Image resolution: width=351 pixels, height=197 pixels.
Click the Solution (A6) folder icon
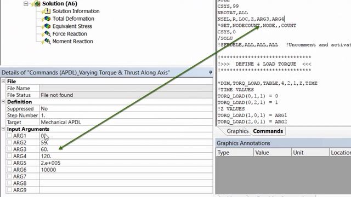pos(37,4)
